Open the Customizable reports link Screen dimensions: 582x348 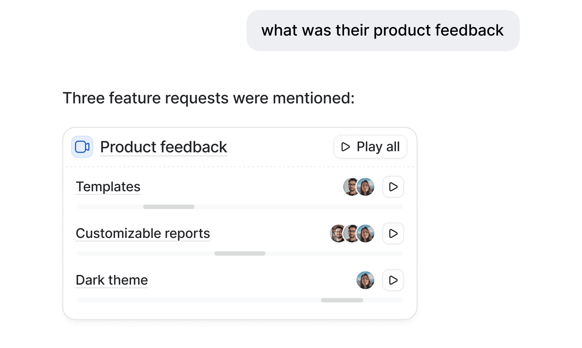pyautogui.click(x=143, y=233)
